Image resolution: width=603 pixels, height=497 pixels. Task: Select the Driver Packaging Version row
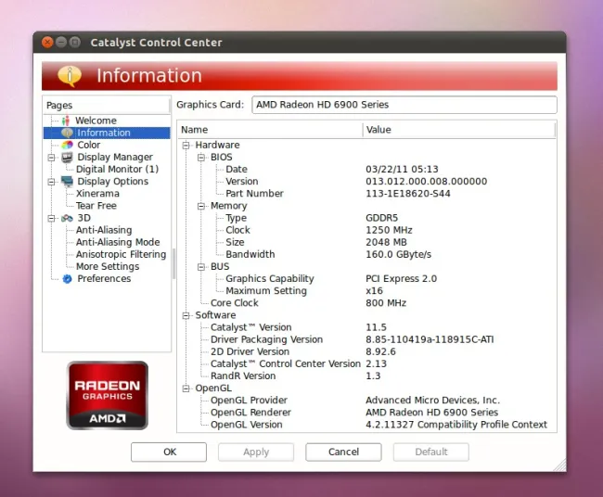(366, 339)
